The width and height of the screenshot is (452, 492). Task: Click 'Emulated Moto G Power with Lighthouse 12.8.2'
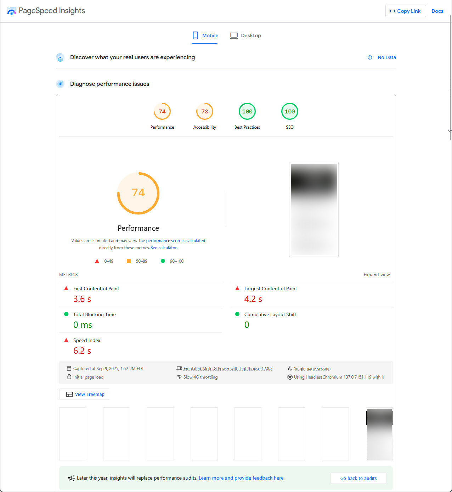click(x=228, y=369)
